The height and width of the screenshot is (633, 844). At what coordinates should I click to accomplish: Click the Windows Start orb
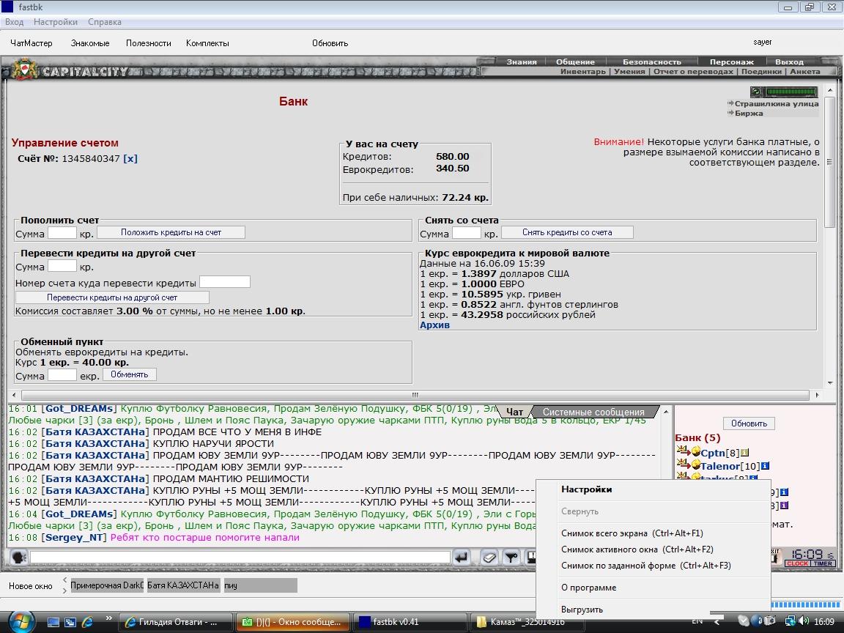(x=21, y=622)
